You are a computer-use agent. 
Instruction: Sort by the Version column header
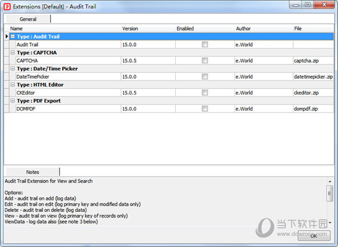click(x=148, y=28)
